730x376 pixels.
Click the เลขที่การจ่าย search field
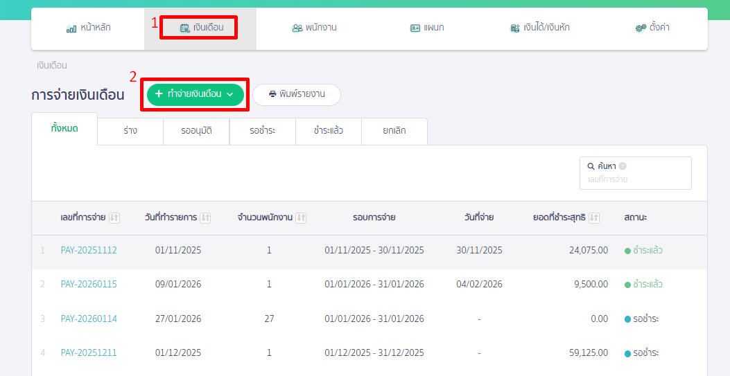(x=634, y=179)
